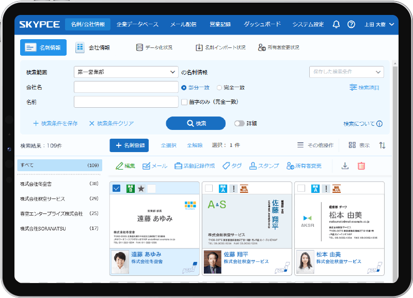413x298 pixels.
Task: Click the download icon
Action: click(345, 166)
